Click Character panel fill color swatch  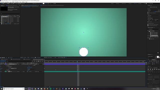(158, 57)
